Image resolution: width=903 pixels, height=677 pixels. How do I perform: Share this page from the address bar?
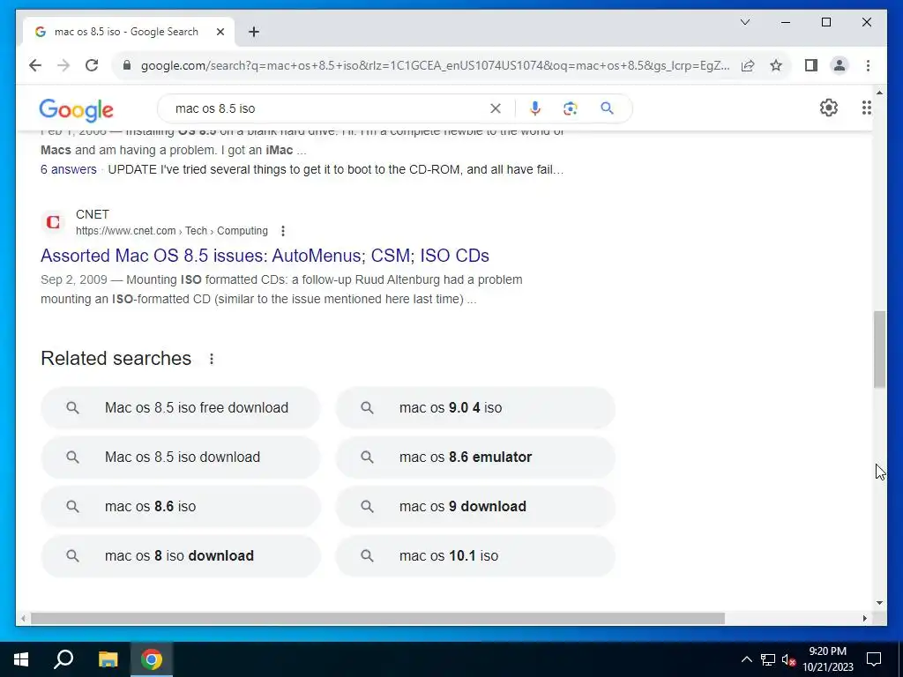click(x=748, y=65)
